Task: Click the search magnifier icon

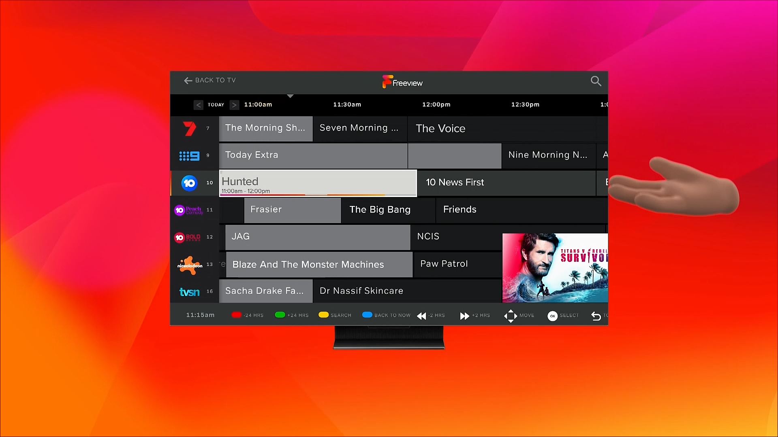Action: 595,81
